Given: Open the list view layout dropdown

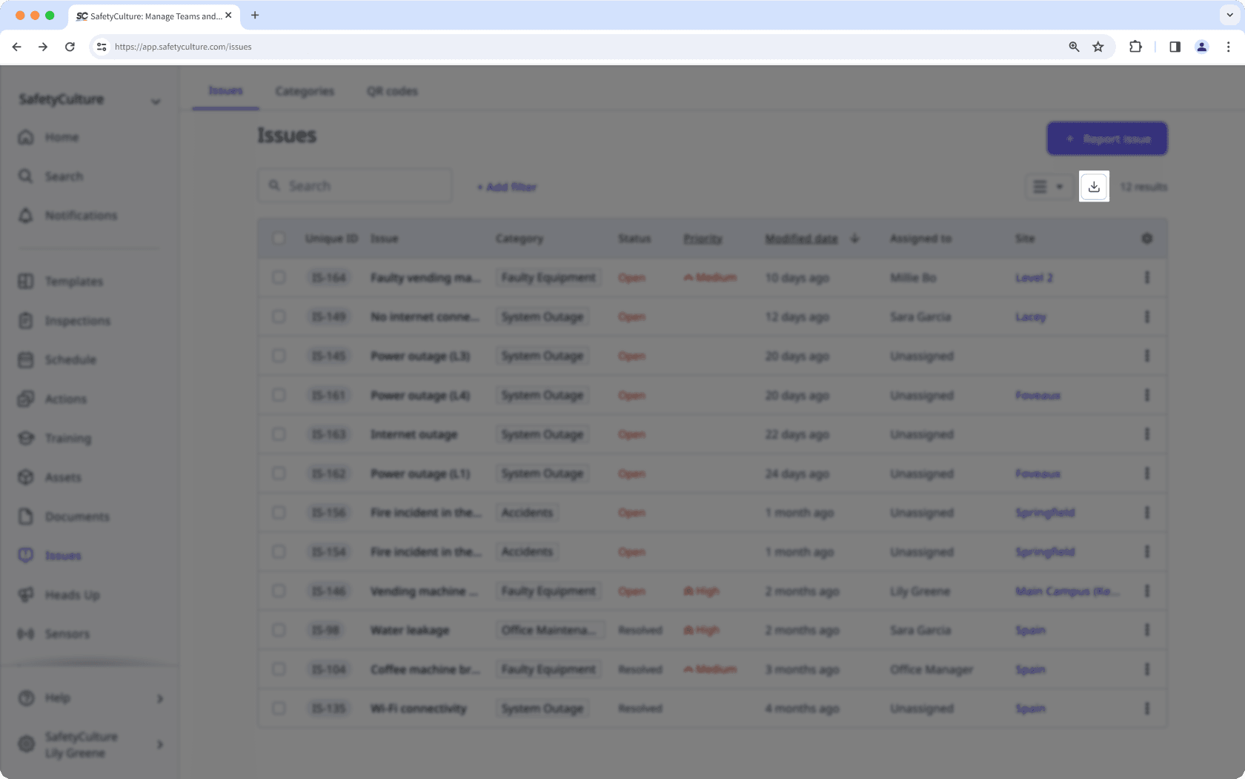Looking at the screenshot, I should pyautogui.click(x=1047, y=187).
